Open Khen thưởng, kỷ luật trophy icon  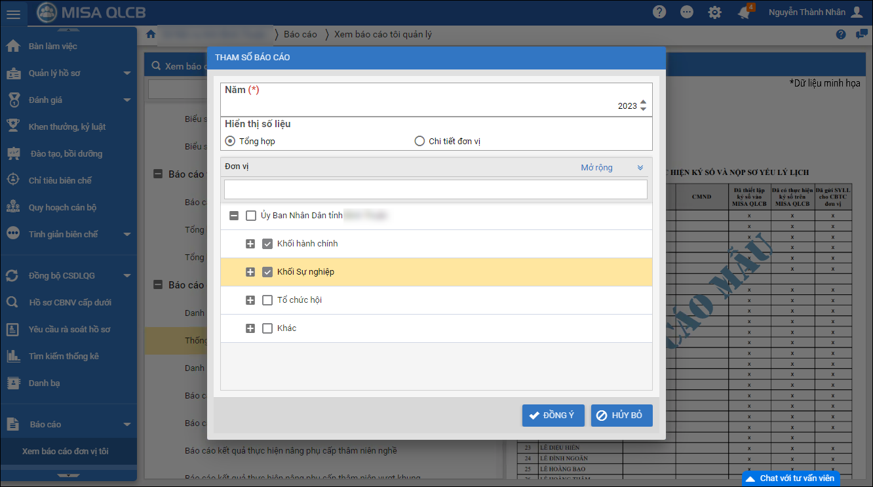pyautogui.click(x=13, y=127)
